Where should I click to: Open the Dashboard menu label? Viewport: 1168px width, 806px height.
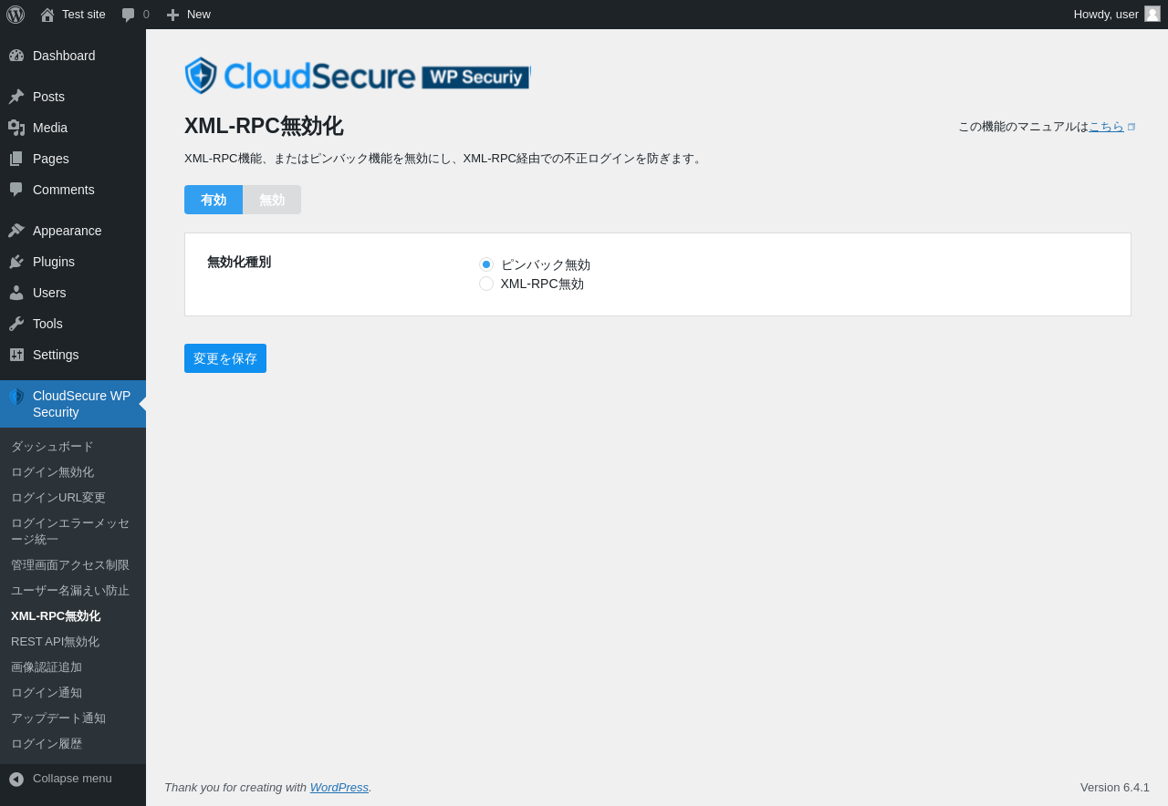64,56
